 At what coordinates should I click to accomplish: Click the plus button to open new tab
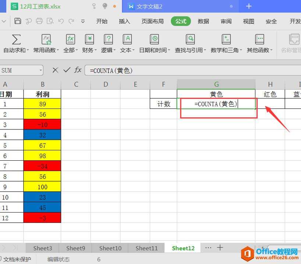[249, 6]
